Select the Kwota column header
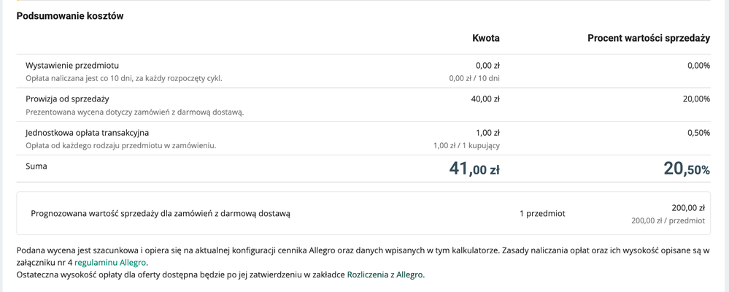The width and height of the screenshot is (729, 292). click(x=486, y=38)
